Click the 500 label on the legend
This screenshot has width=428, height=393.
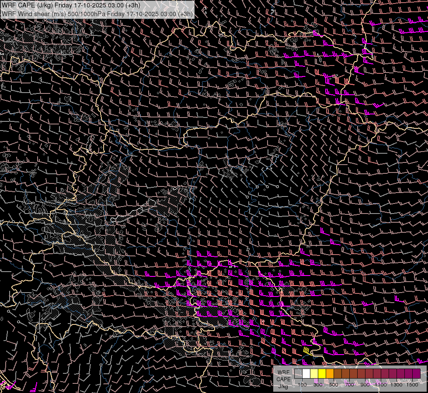334,385
